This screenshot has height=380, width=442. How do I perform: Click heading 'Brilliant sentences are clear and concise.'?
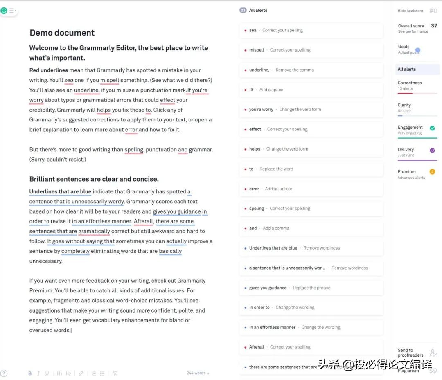click(94, 179)
